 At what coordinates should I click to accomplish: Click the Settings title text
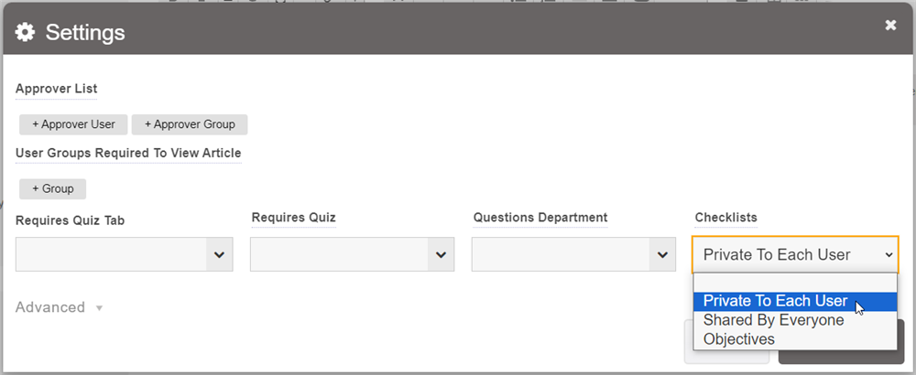(x=85, y=33)
